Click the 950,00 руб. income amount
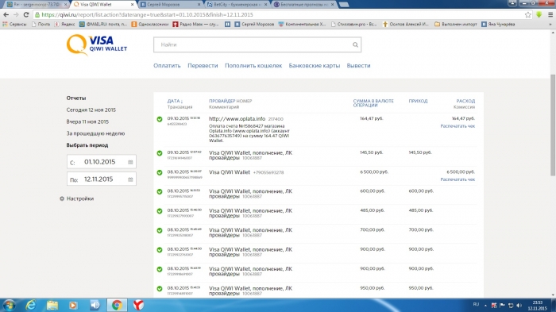The image size is (556, 312). pos(420,288)
